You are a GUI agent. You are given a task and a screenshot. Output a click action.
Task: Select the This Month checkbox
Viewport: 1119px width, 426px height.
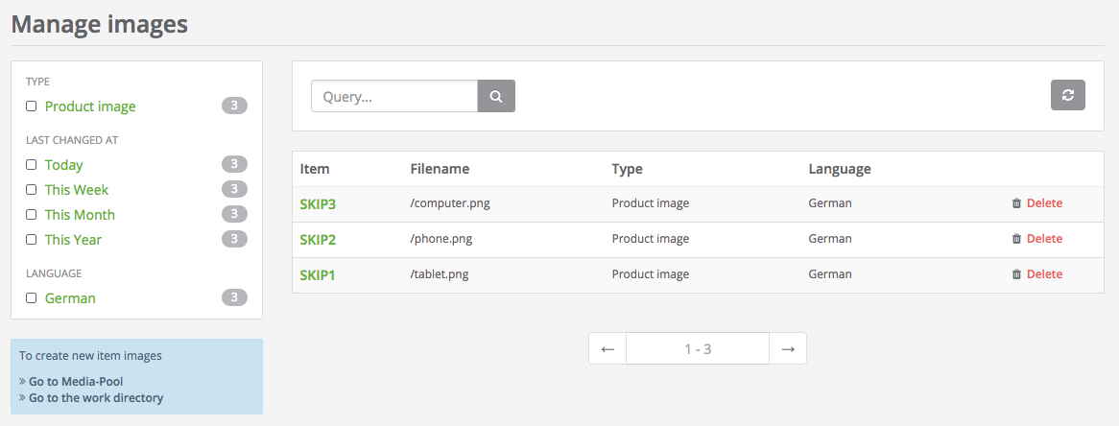(x=32, y=215)
